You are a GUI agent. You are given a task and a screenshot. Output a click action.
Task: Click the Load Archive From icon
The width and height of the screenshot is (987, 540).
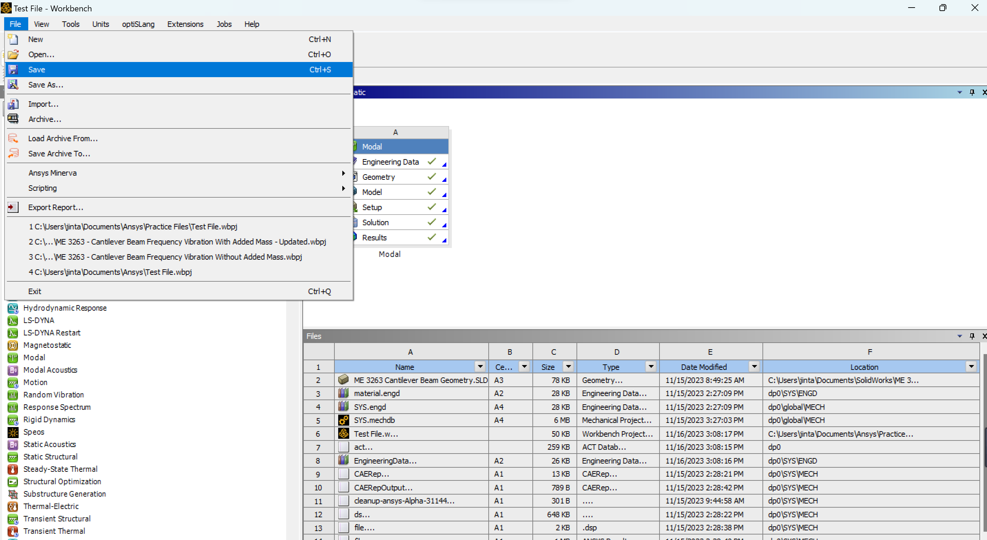(x=13, y=138)
